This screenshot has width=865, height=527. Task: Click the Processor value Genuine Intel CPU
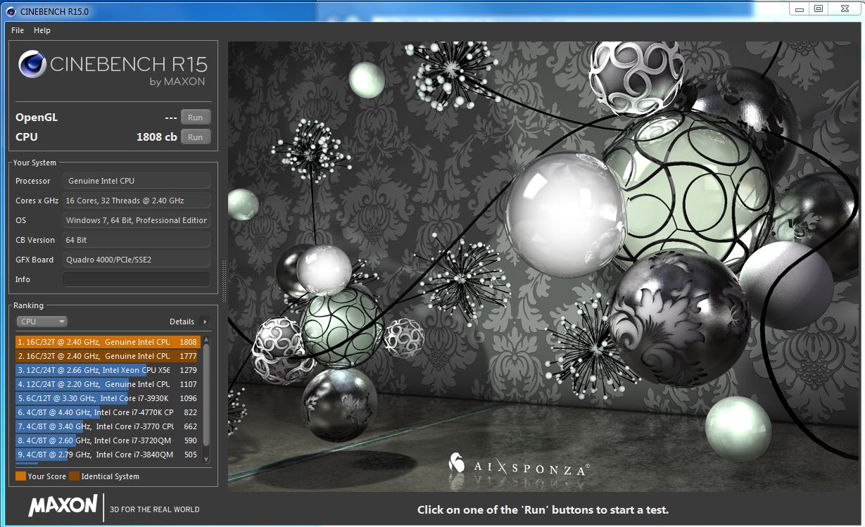coord(137,181)
